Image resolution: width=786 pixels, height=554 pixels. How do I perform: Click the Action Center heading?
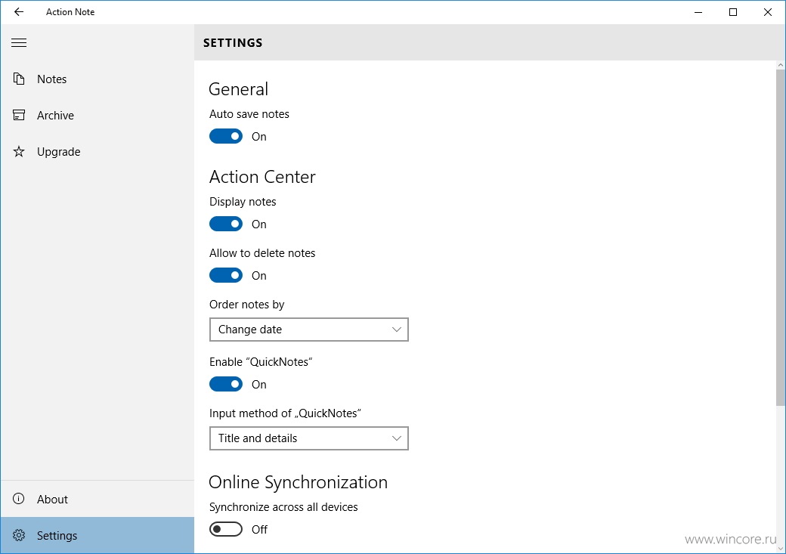pyautogui.click(x=262, y=177)
